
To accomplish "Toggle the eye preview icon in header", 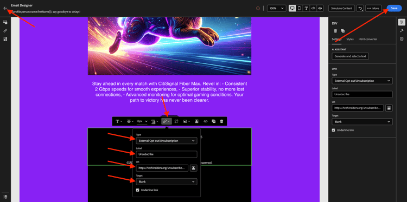I will (320, 8).
